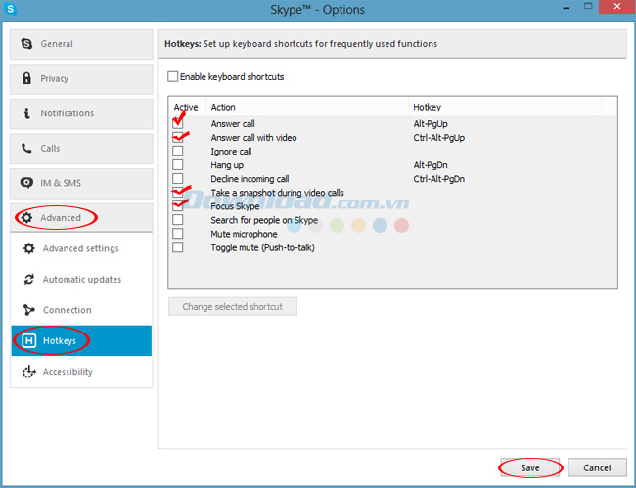Click the Alt-PgUp hotkey value
The image size is (636, 488).
point(431,124)
